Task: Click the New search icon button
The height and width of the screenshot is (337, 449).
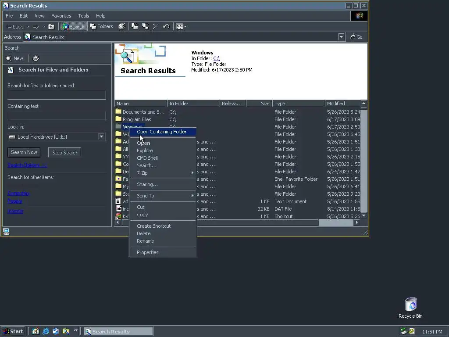Action: point(14,58)
